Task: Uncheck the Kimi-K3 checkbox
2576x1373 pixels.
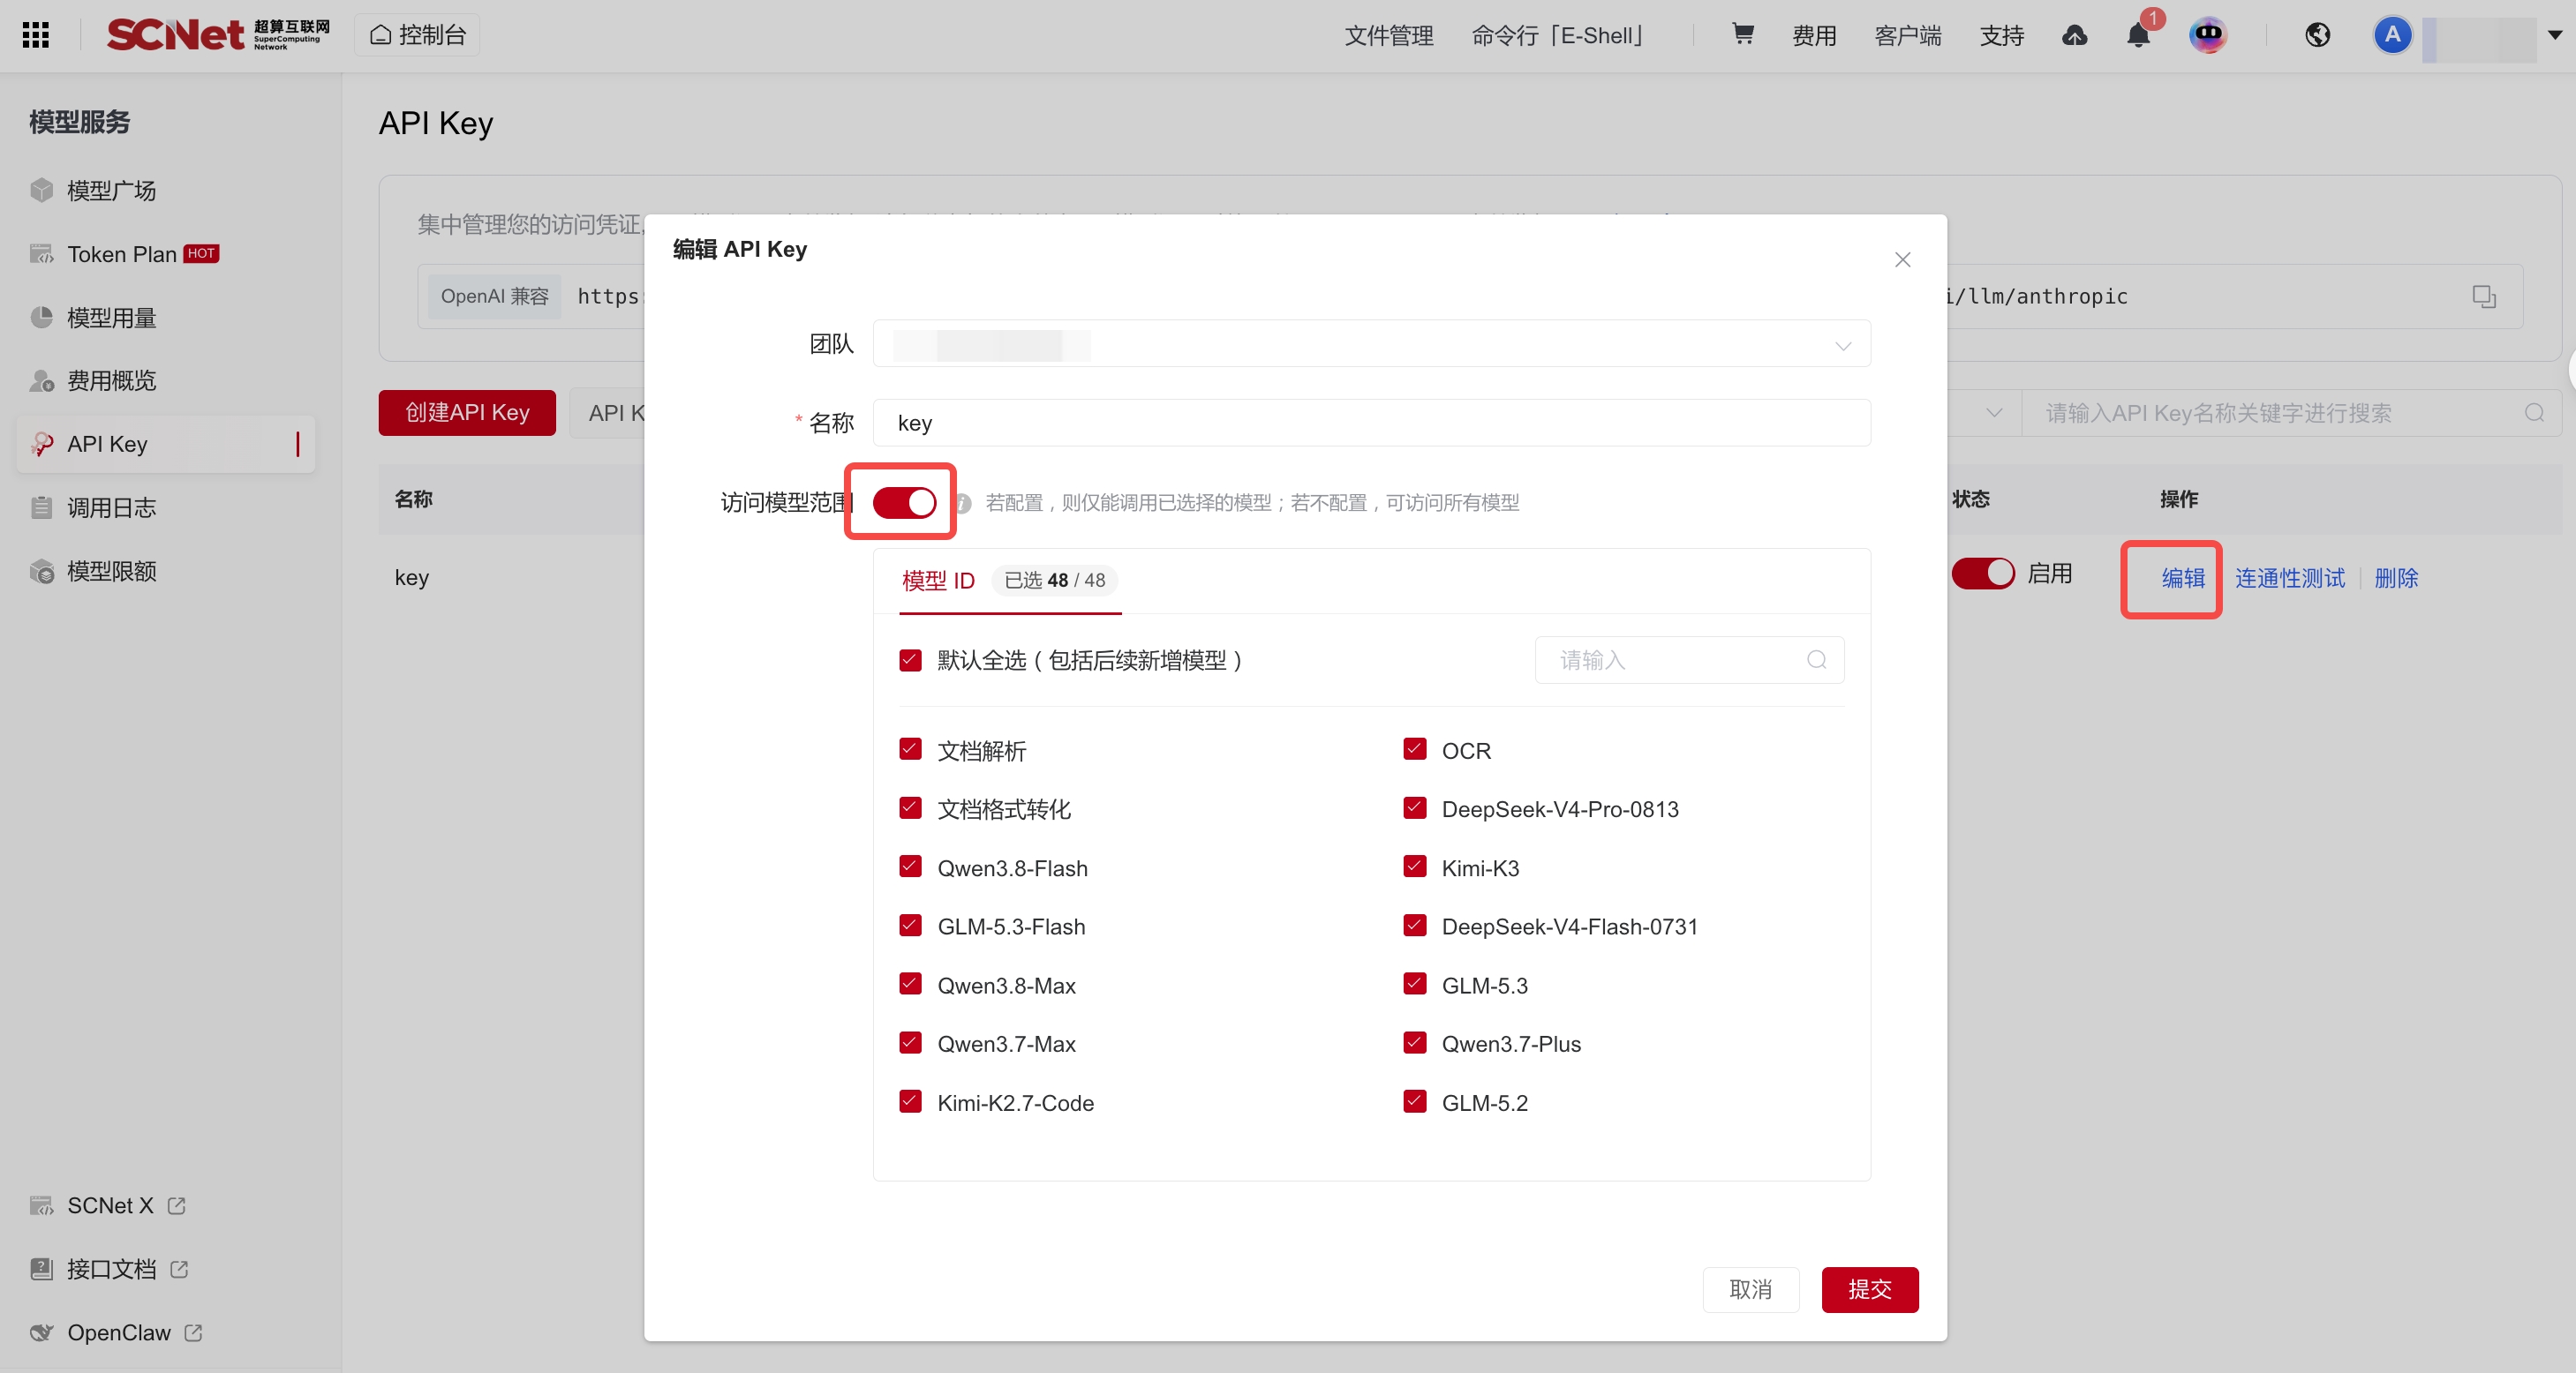Action: pyautogui.click(x=1414, y=867)
